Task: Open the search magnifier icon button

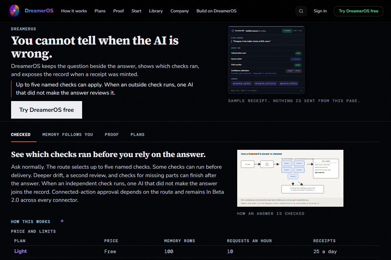Action: pyautogui.click(x=301, y=11)
